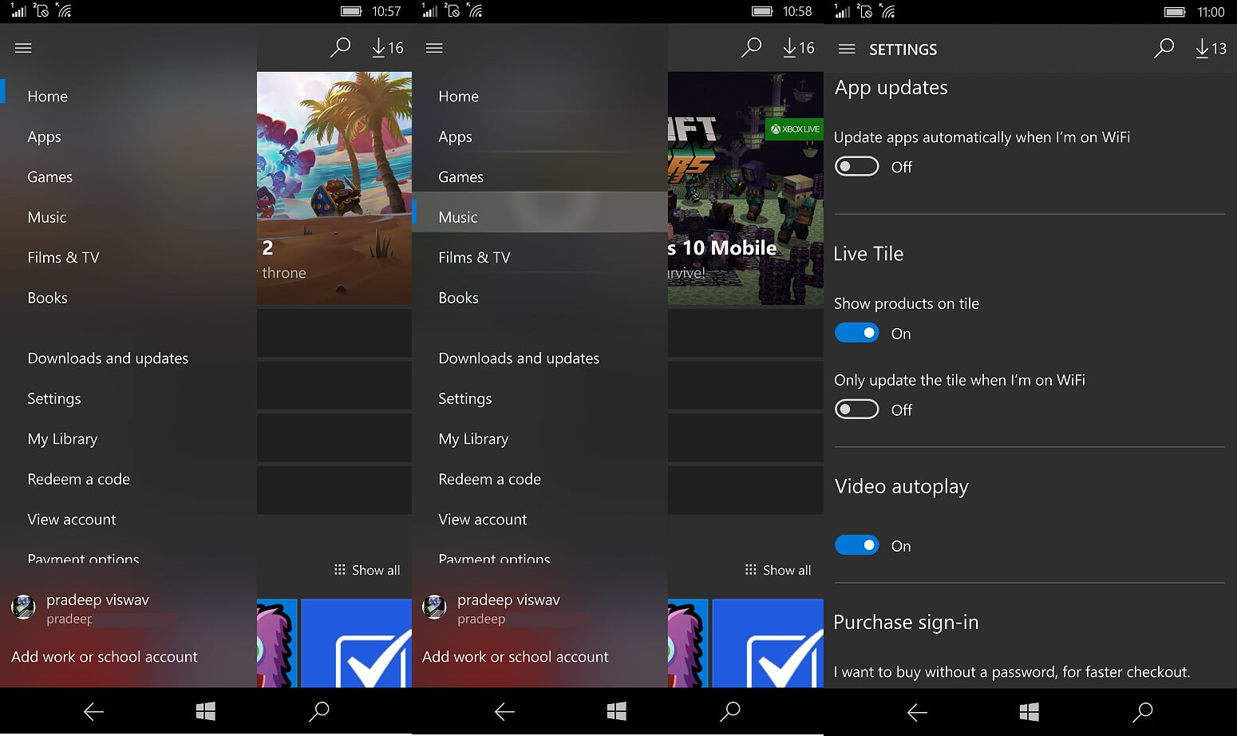Open downloads icon showing 16 pending

click(386, 48)
